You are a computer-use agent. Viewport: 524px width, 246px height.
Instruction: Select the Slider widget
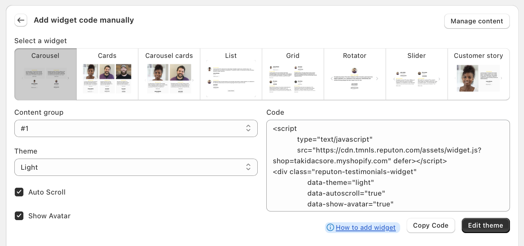(x=417, y=74)
